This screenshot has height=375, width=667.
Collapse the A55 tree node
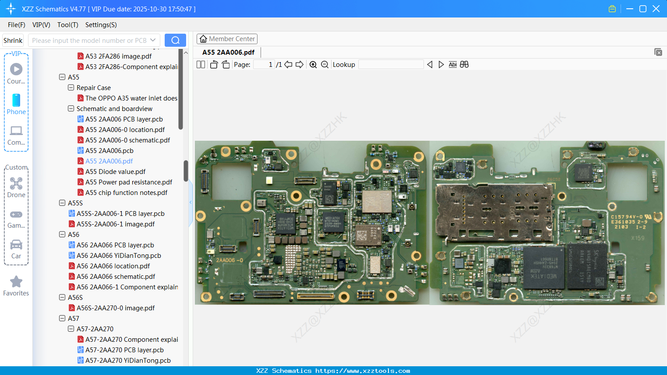tap(62, 77)
